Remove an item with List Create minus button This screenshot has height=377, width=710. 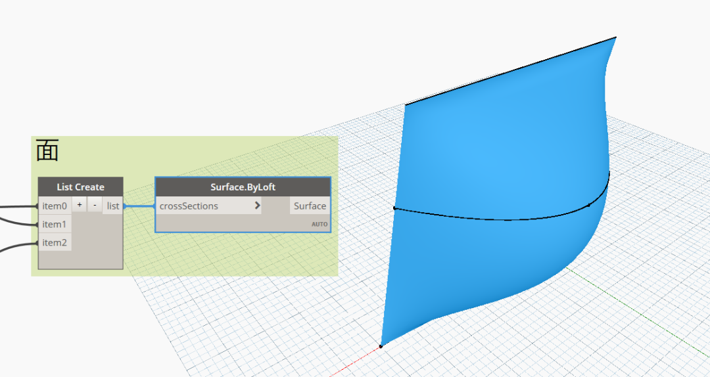pos(95,205)
